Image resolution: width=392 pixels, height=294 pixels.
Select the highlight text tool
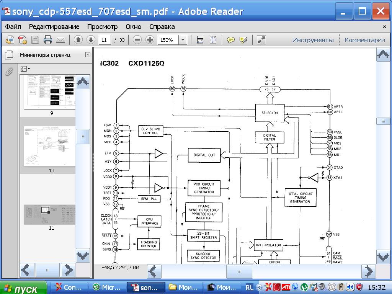click(243, 40)
